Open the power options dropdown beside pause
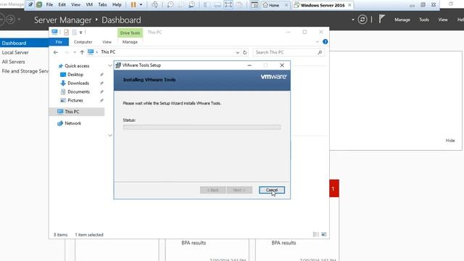This screenshot has width=464, height=261. pos(141,5)
